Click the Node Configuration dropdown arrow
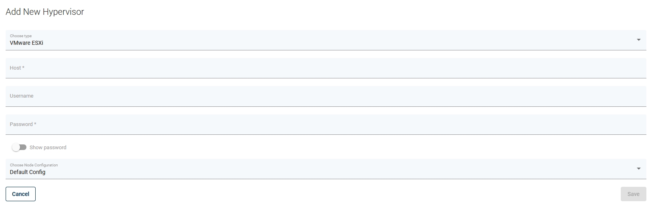Image resolution: width=652 pixels, height=204 pixels. (x=638, y=169)
